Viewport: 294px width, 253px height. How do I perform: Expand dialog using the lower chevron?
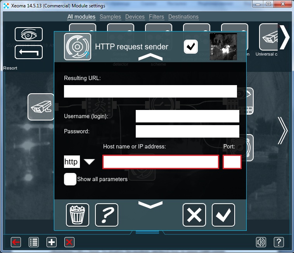click(x=150, y=205)
